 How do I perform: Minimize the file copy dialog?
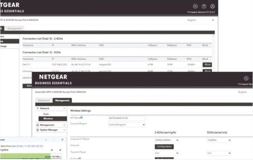46,139
